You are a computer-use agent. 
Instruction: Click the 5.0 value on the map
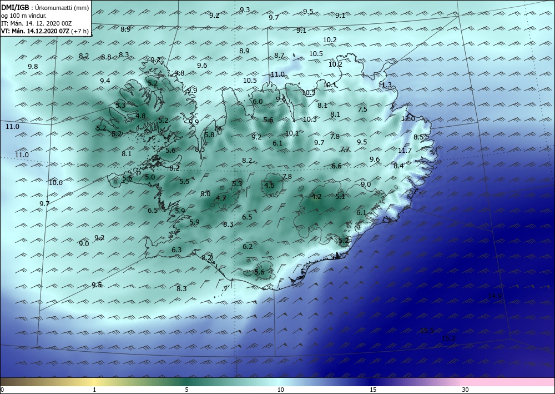click(150, 177)
